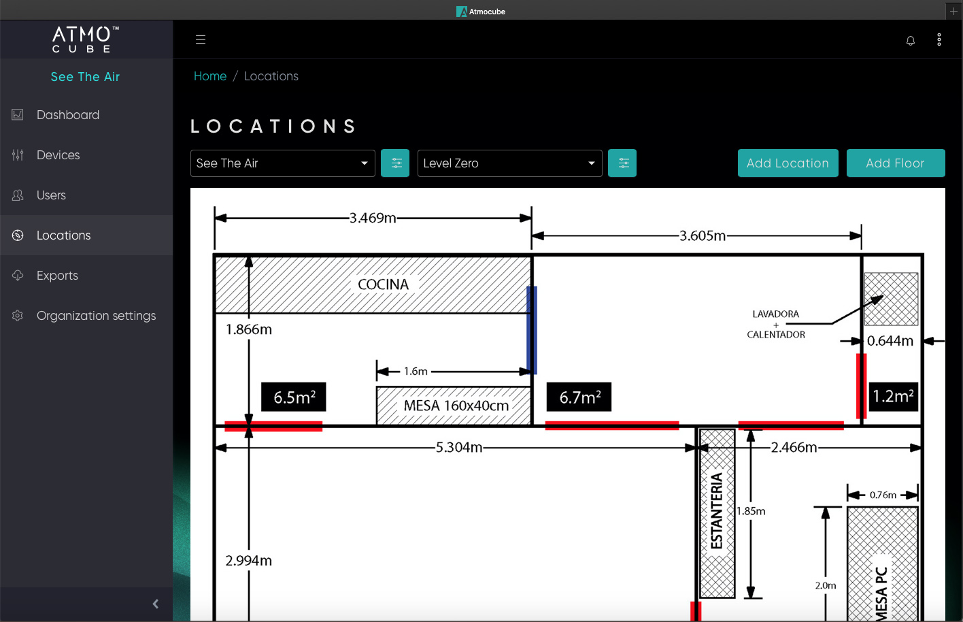Click the Organization settings gear icon

[x=18, y=316]
